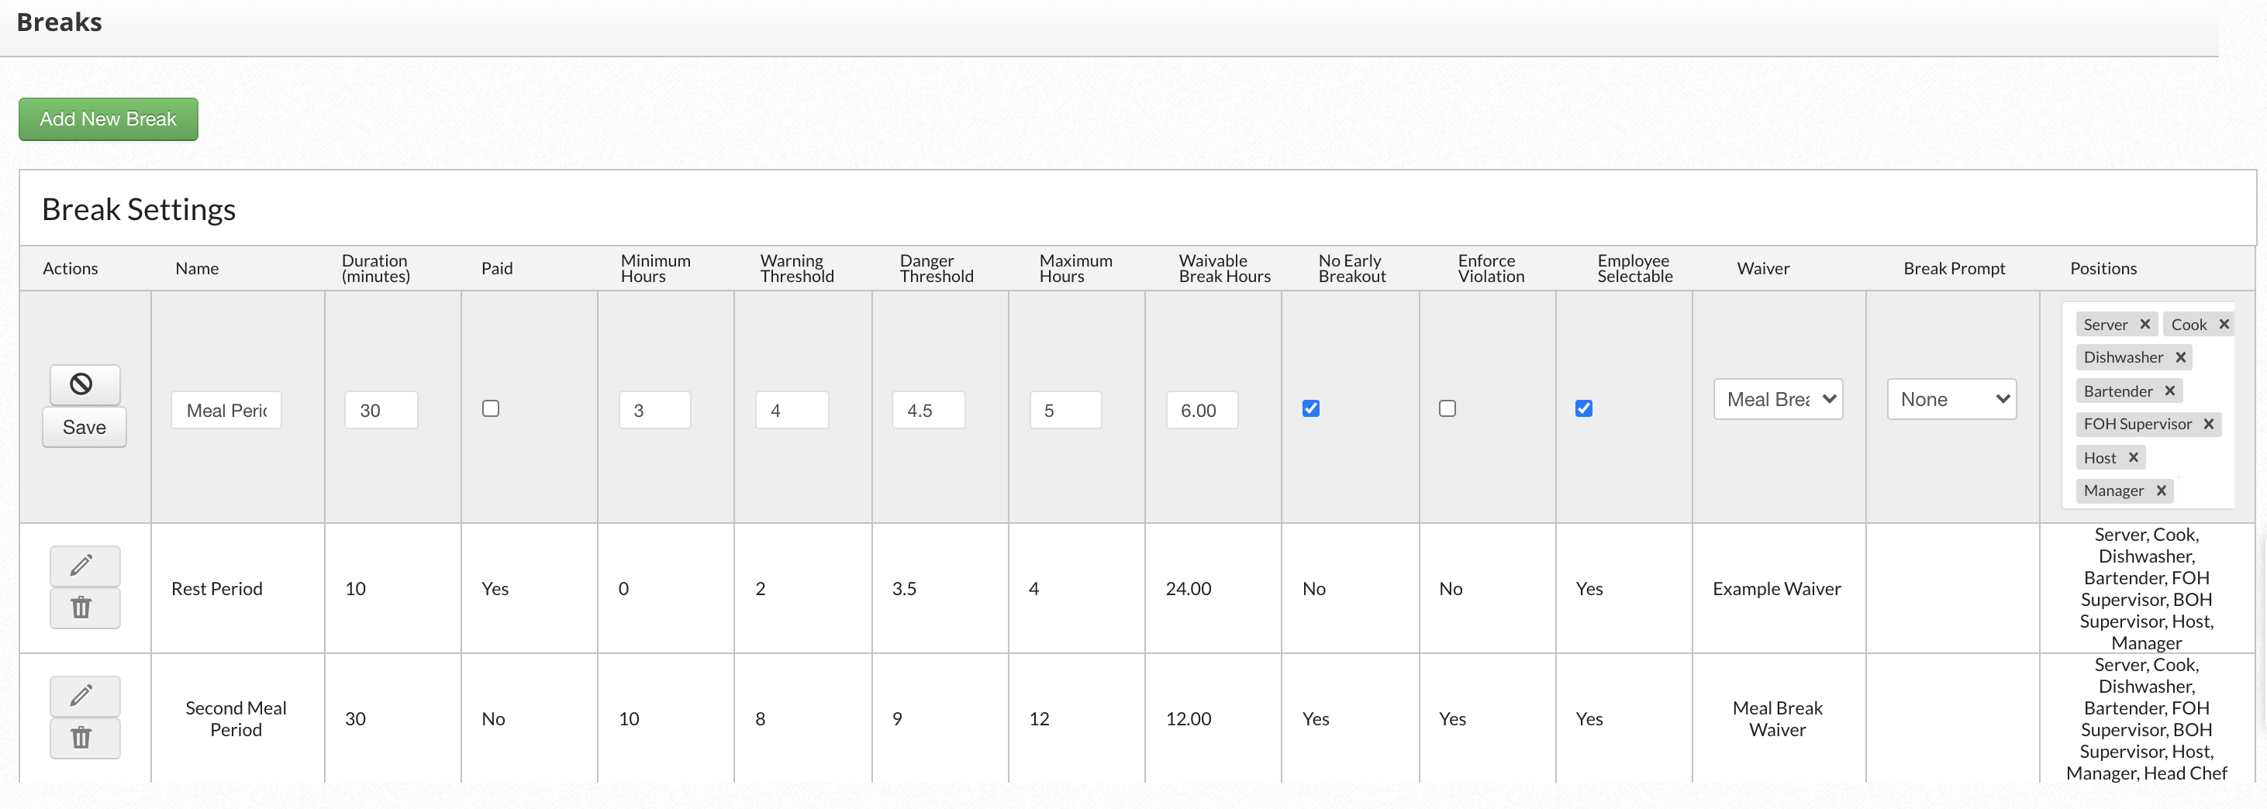Click the Maximum Hours column header
Image resolution: width=2267 pixels, height=809 pixels.
pyautogui.click(x=1075, y=268)
